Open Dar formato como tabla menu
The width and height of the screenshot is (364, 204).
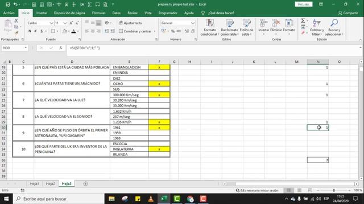click(230, 28)
